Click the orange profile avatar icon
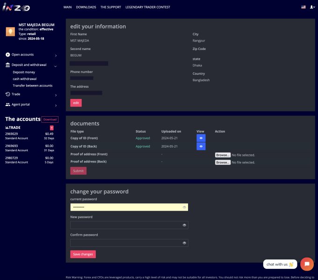 [x=9, y=31]
